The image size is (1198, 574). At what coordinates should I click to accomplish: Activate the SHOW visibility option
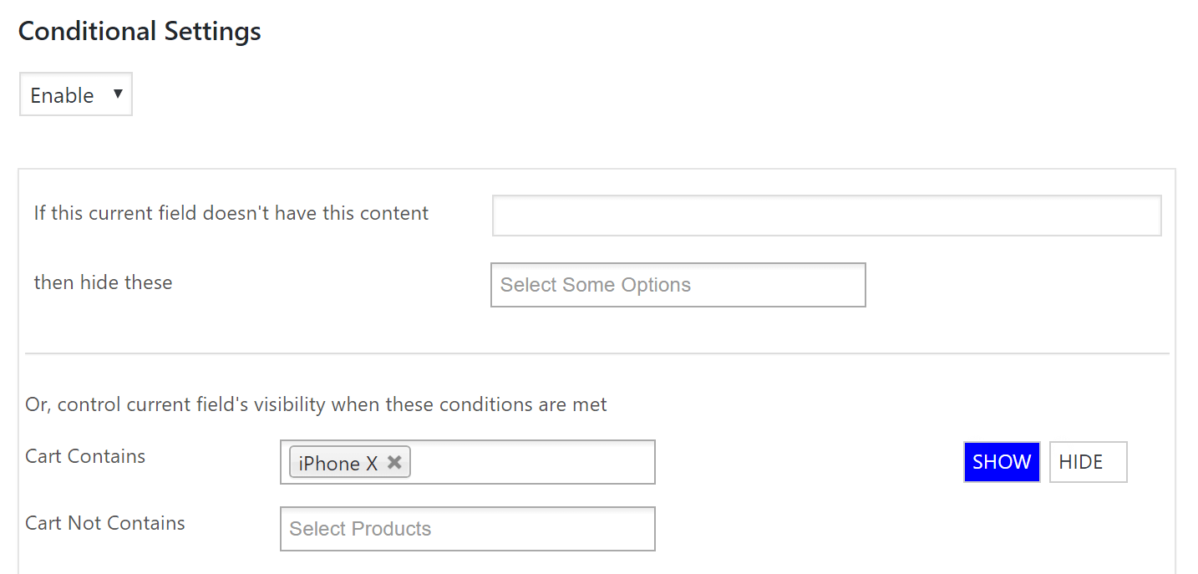1001,461
